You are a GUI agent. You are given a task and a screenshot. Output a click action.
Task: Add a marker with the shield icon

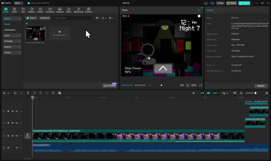[x=53, y=93]
